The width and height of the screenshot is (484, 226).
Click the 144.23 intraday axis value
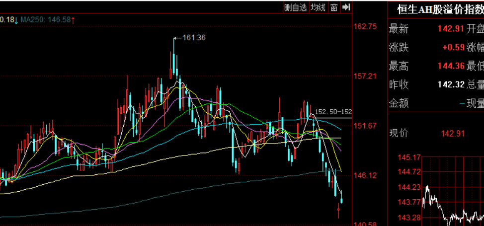point(409,187)
